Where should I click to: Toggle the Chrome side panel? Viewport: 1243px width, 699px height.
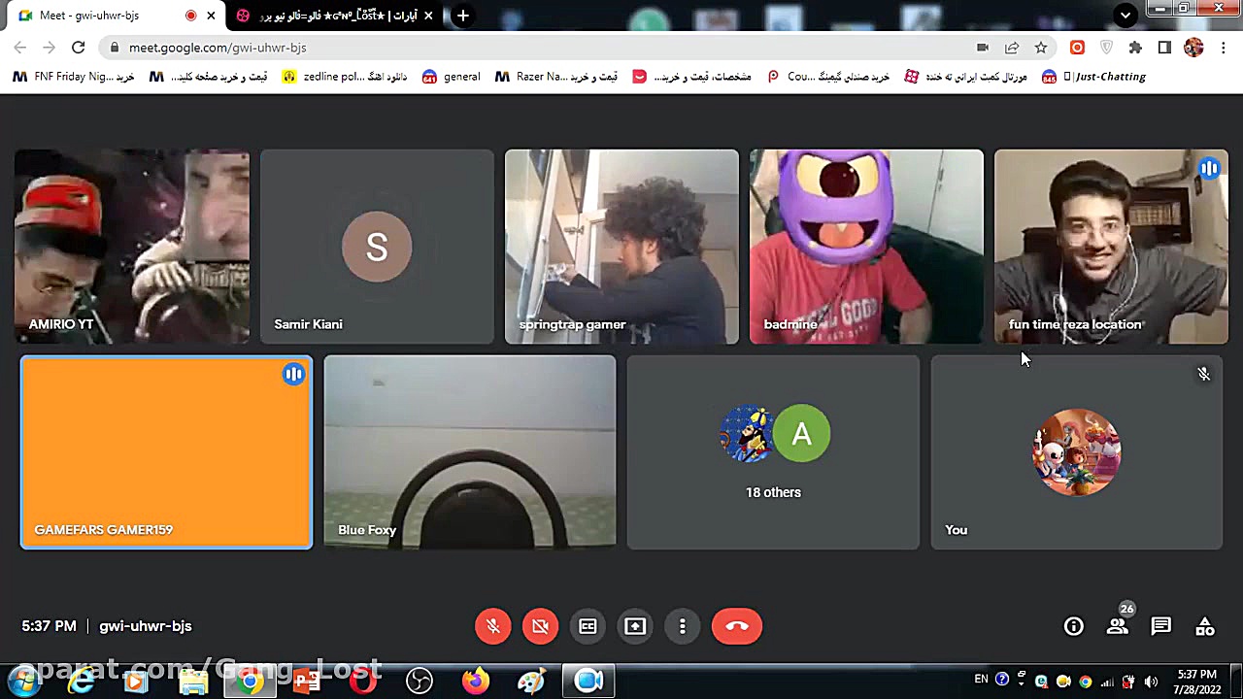pos(1164,48)
